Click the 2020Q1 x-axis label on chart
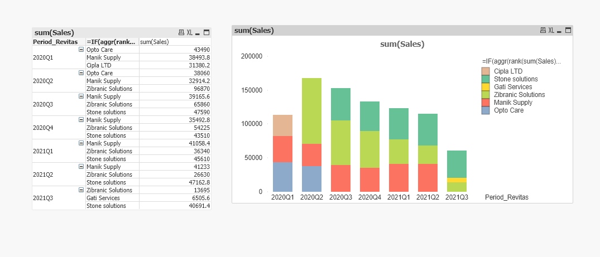The width and height of the screenshot is (600, 257). click(x=283, y=197)
